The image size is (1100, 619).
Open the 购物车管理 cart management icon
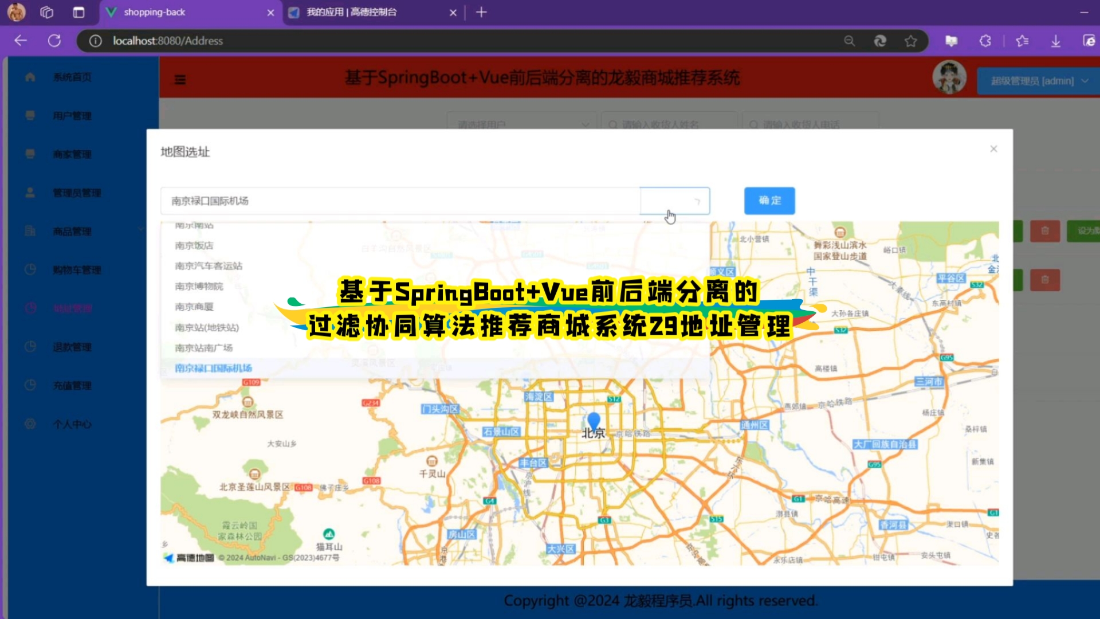30,269
